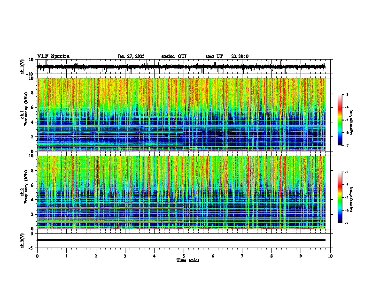Image resolution: width=372 pixels, height=287 pixels.
Task: Click the 'VLF Spectra' plot title
Action: (x=53, y=56)
